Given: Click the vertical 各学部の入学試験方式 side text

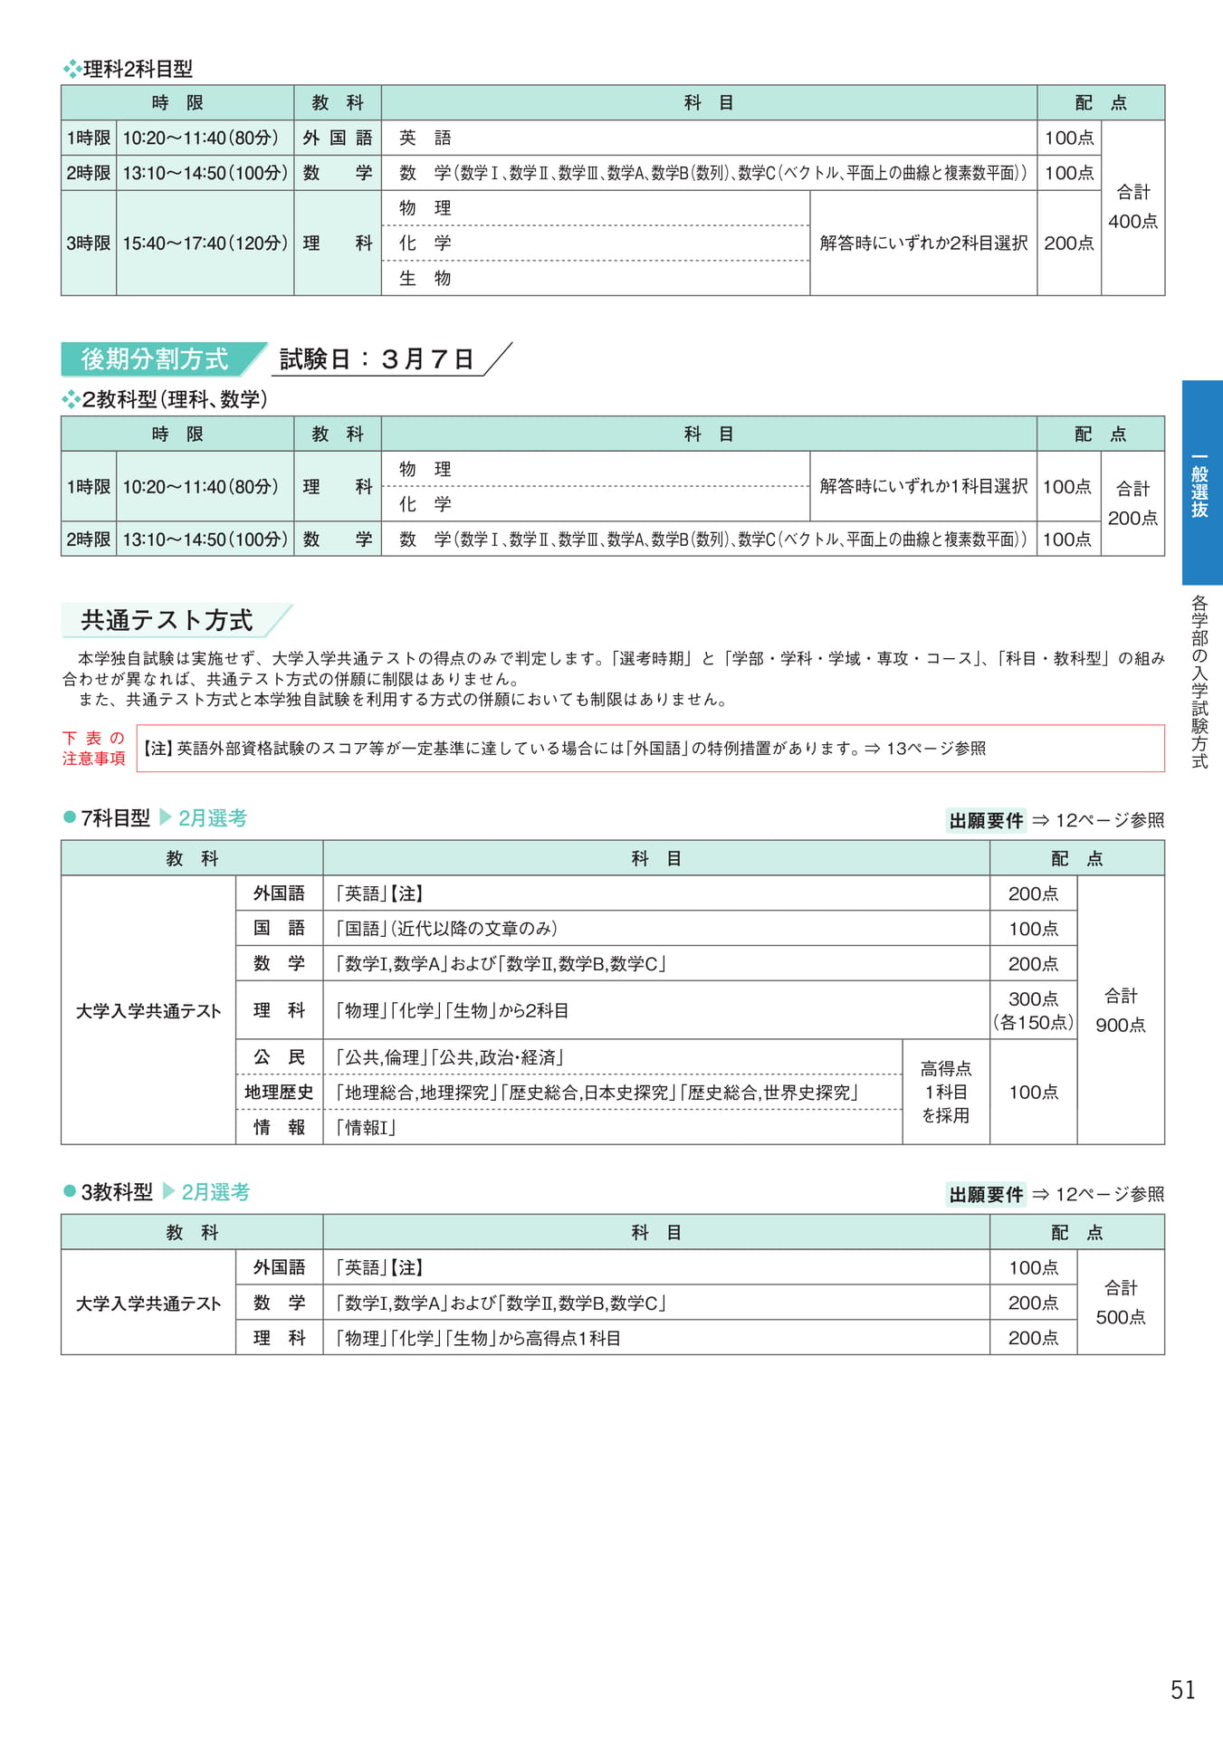Looking at the screenshot, I should pos(1200,682).
